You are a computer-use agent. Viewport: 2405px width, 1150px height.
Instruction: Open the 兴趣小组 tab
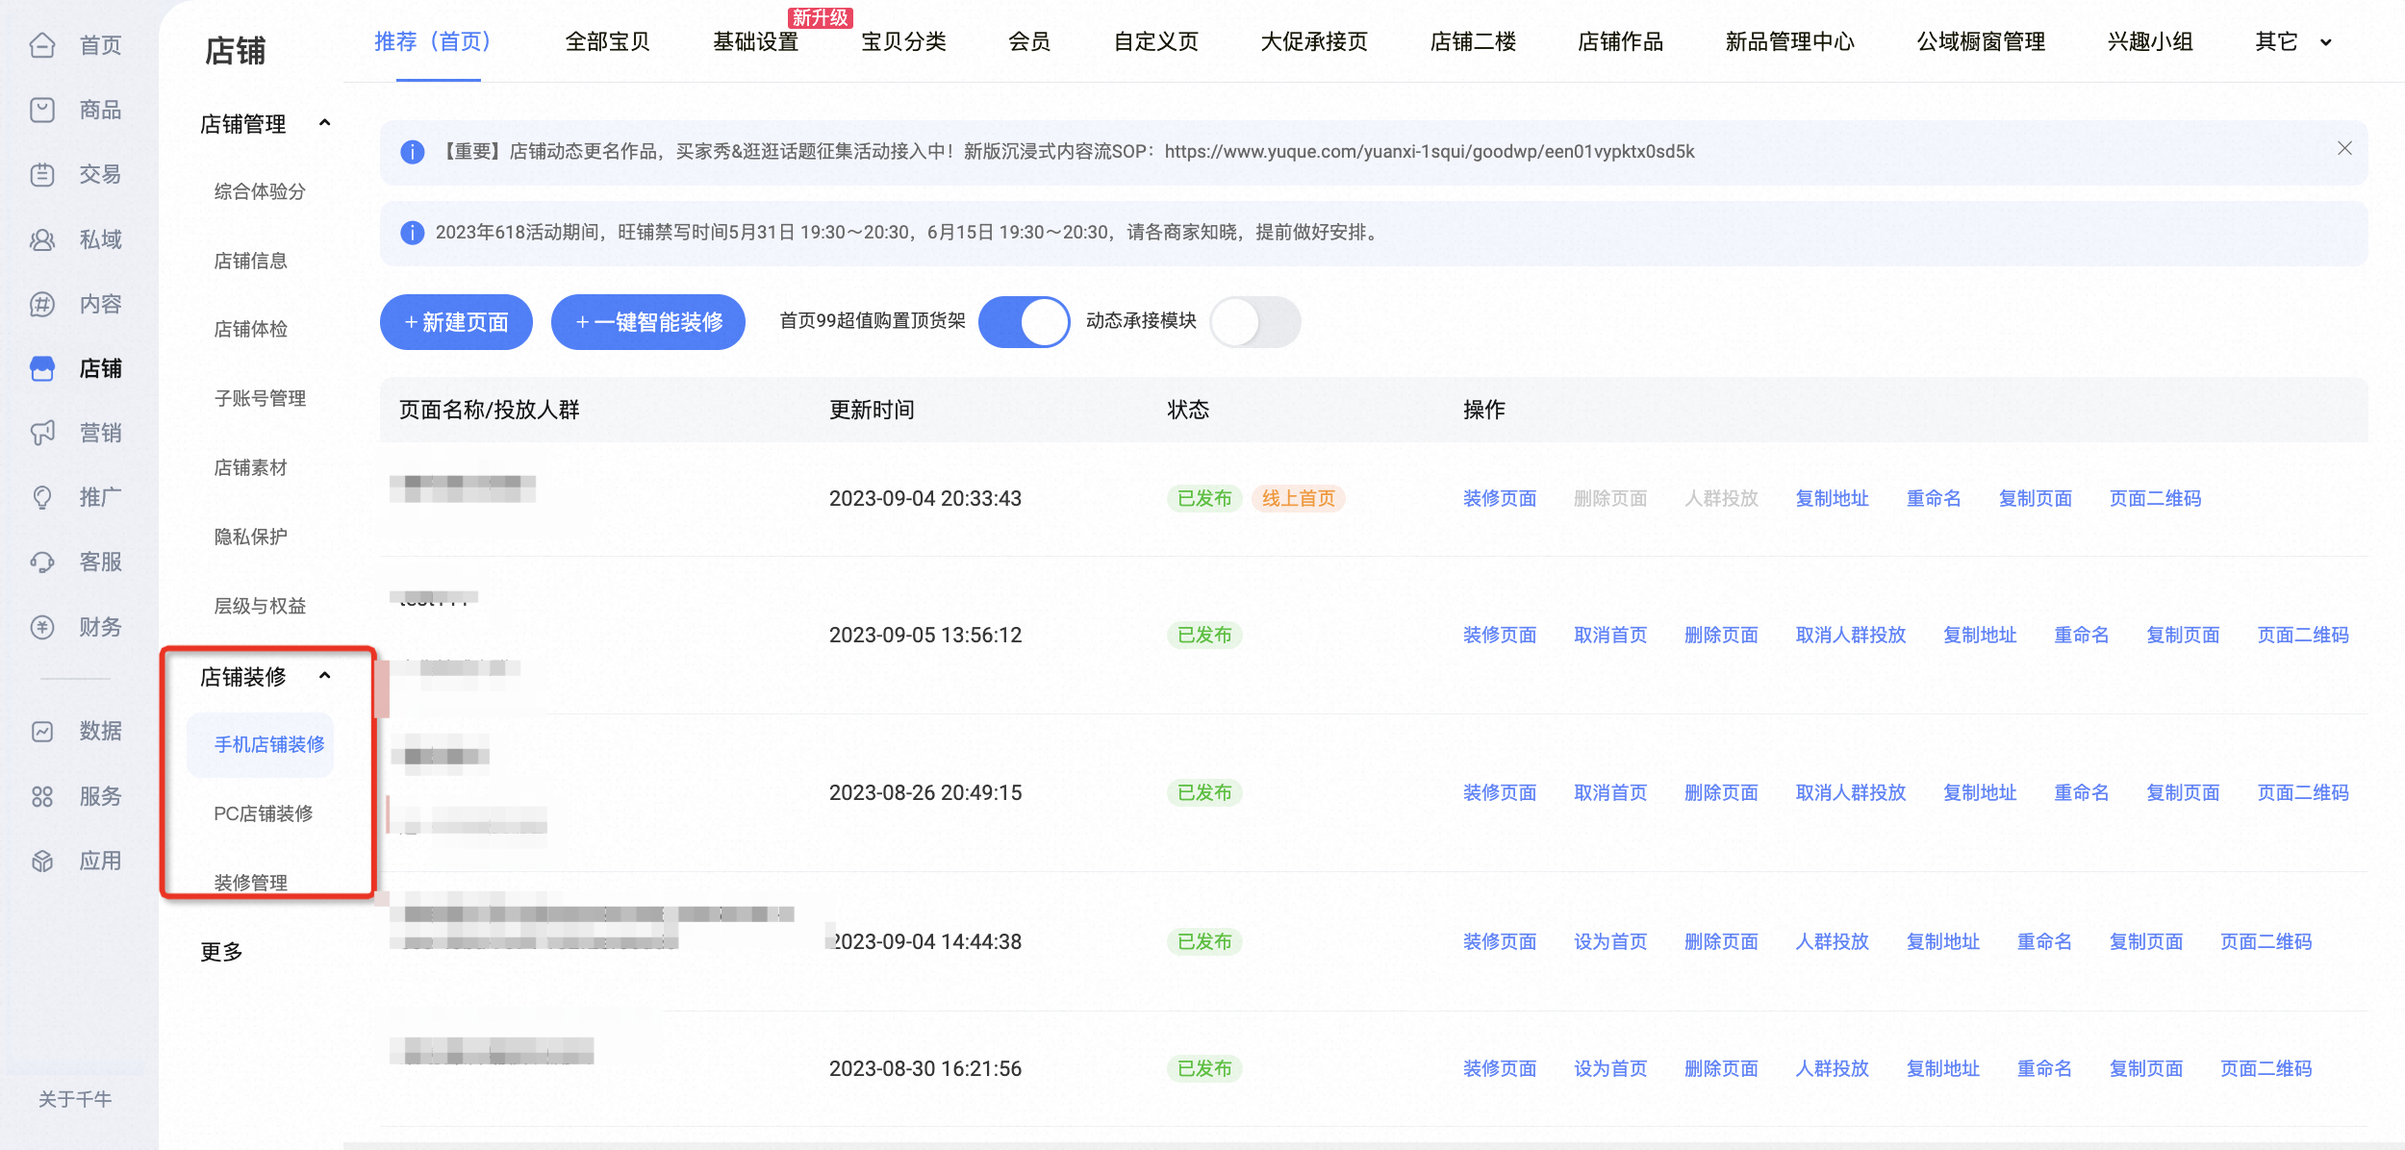tap(2150, 42)
